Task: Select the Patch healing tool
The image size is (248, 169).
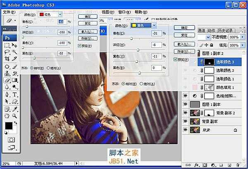Action: pyautogui.click(x=7, y=67)
